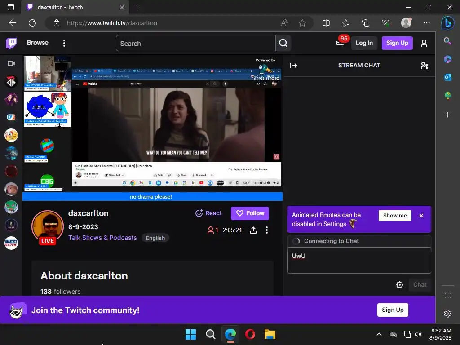
Task: Open the clock showing 8:32 AM
Action: 441,334
